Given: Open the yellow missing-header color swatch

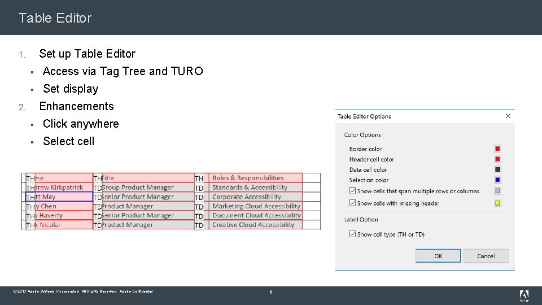Looking at the screenshot, I should click(497, 203).
